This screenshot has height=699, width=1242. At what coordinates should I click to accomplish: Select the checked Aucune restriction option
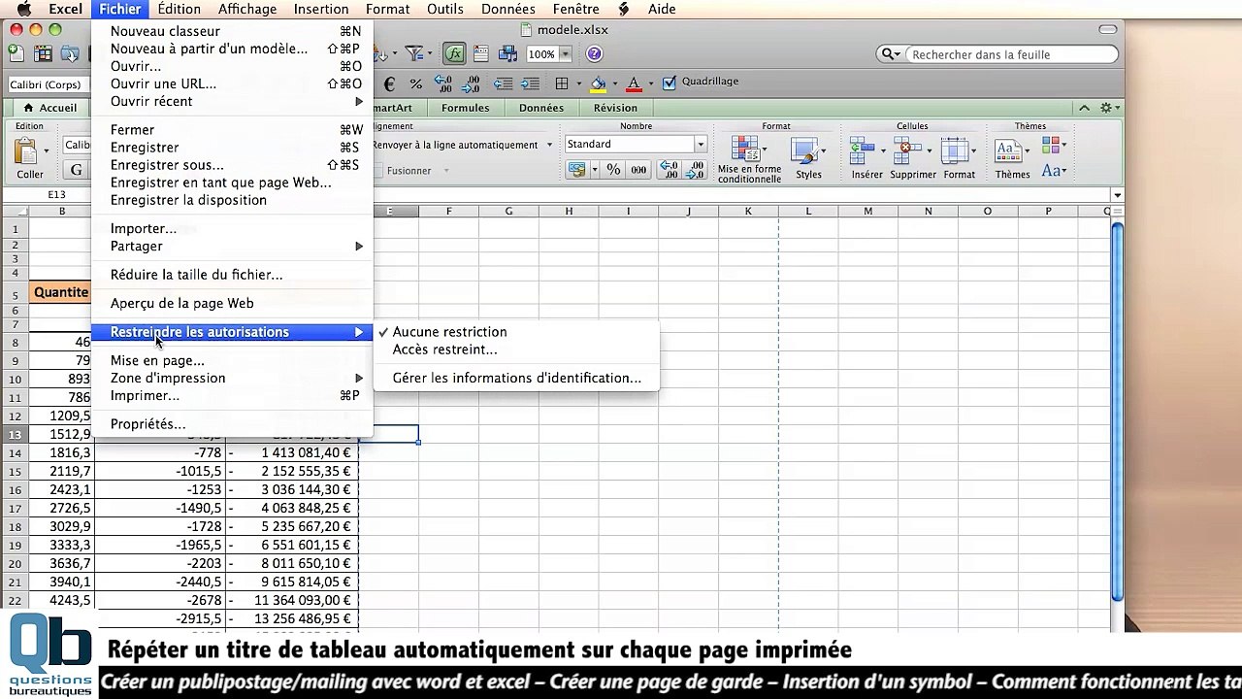tap(449, 332)
